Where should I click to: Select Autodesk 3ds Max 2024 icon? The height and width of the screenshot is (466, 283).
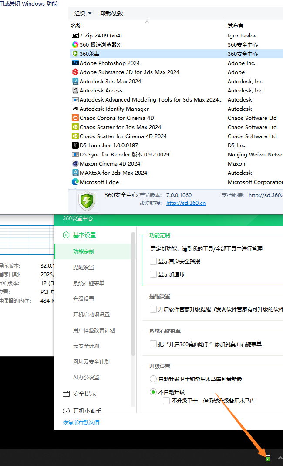(x=75, y=81)
